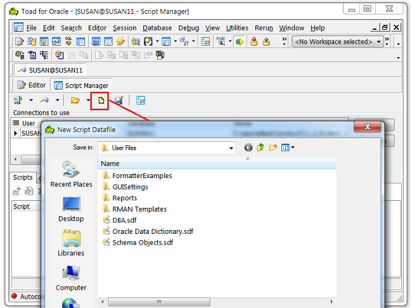Open the Database menu
The image size is (412, 308).
pos(157,28)
